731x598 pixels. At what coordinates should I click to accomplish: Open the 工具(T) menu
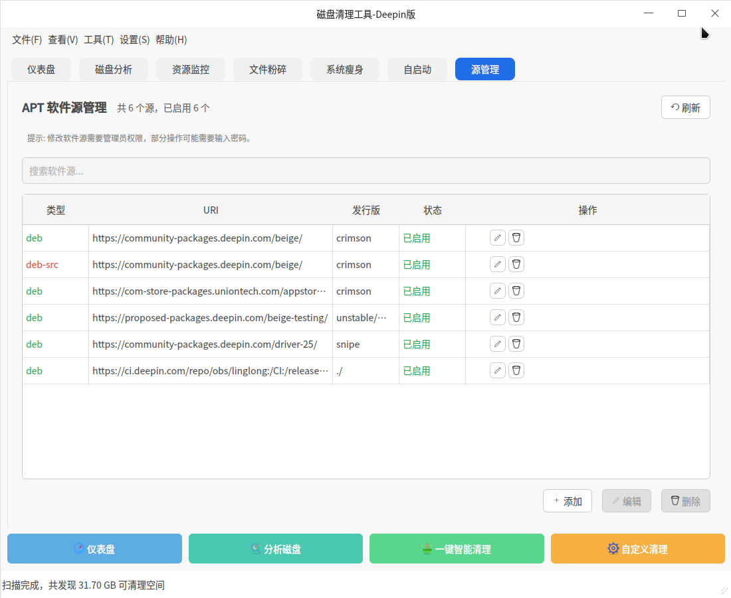click(98, 40)
